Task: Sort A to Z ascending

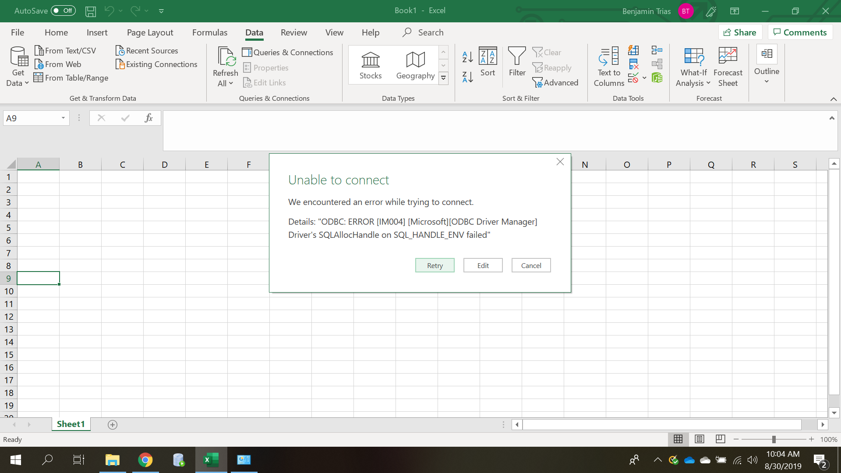Action: pyautogui.click(x=467, y=56)
